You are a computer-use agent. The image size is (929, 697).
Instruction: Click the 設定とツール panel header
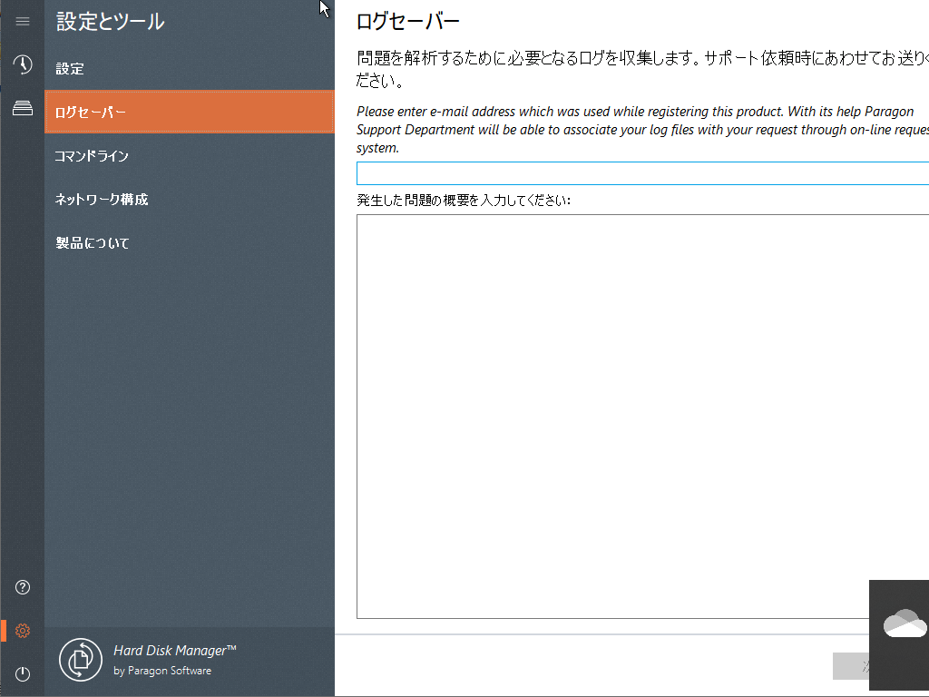coord(108,22)
